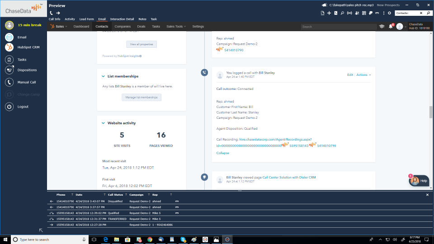
Task: Open the Deals menu item
Action: 141,27
